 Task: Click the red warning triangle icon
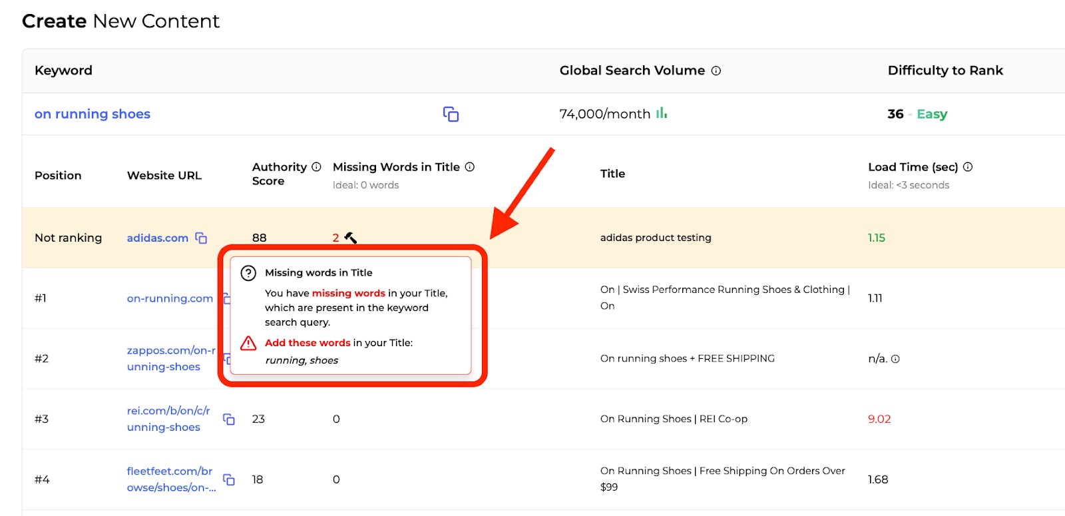coord(248,343)
